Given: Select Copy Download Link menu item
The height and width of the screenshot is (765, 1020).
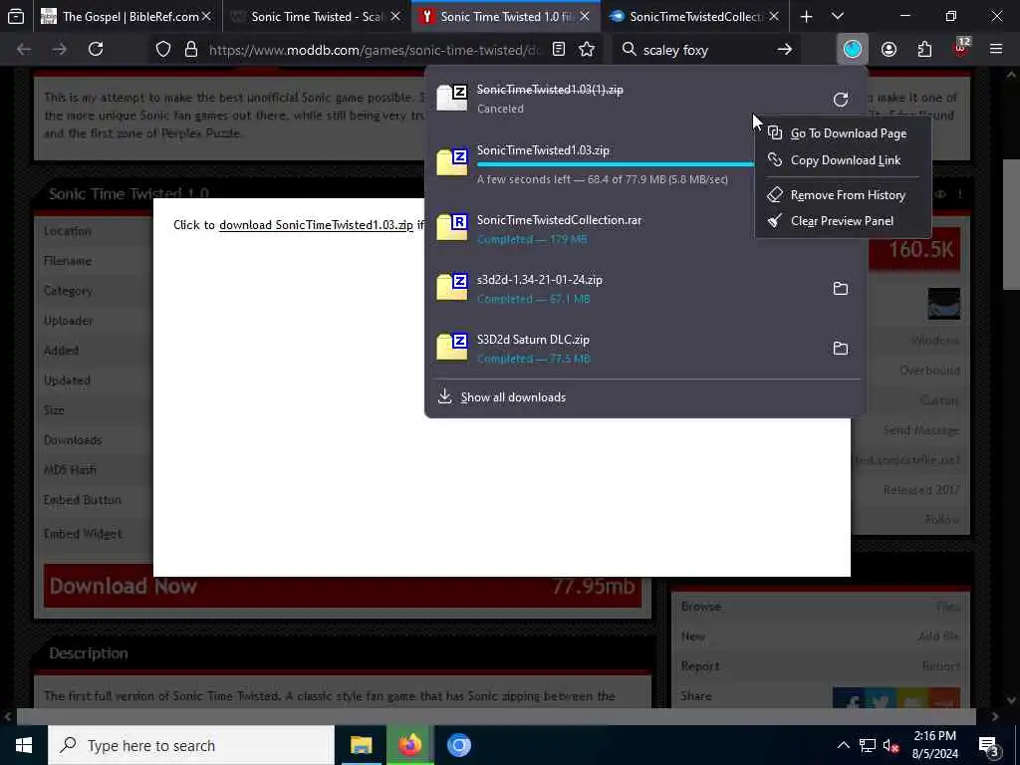Looking at the screenshot, I should pos(843,160).
